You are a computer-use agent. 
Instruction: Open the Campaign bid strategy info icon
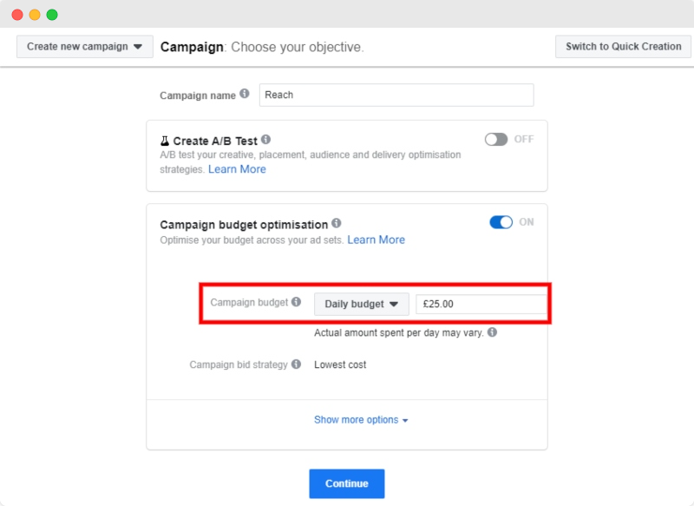pos(298,365)
